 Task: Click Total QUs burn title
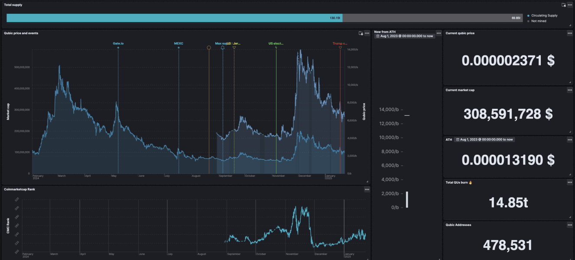click(458, 182)
